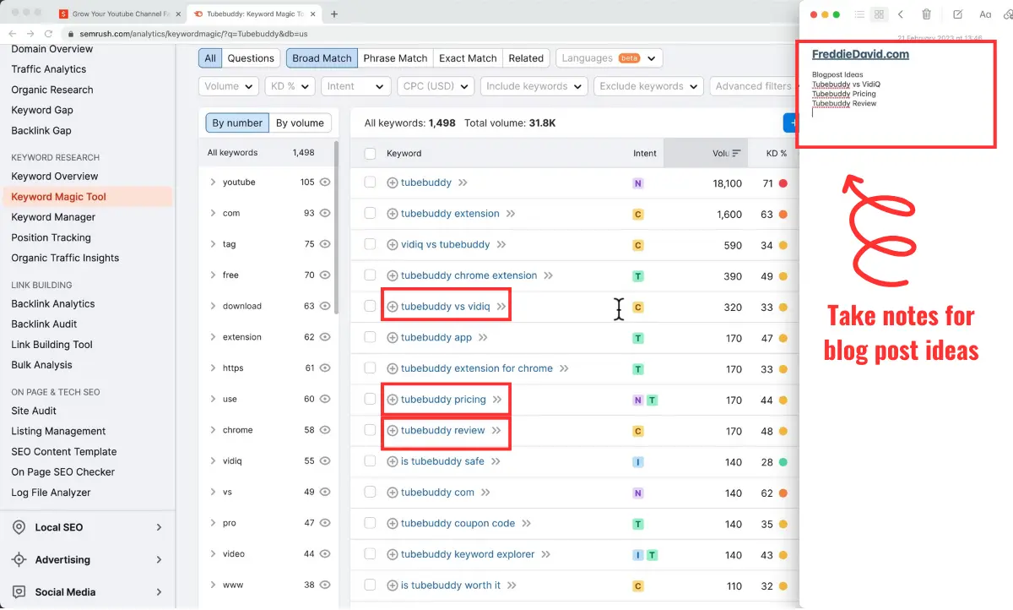This screenshot has height=610, width=1013.
Task: Select the Exact Match tab
Action: coord(468,57)
